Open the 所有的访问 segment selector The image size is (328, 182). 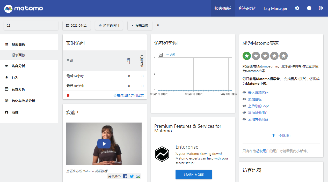pyautogui.click(x=109, y=26)
